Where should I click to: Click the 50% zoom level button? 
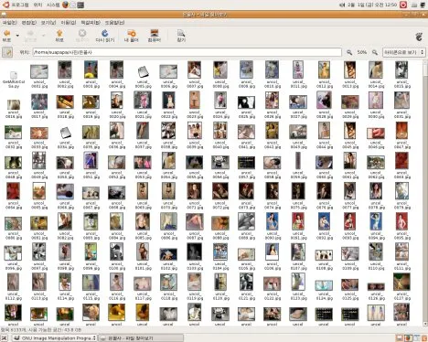click(x=362, y=52)
